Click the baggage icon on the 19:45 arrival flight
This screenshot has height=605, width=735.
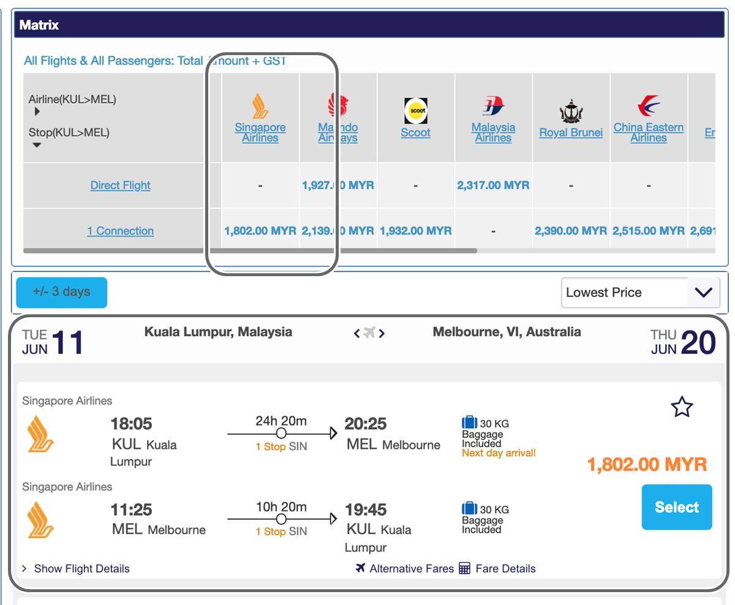[469, 508]
